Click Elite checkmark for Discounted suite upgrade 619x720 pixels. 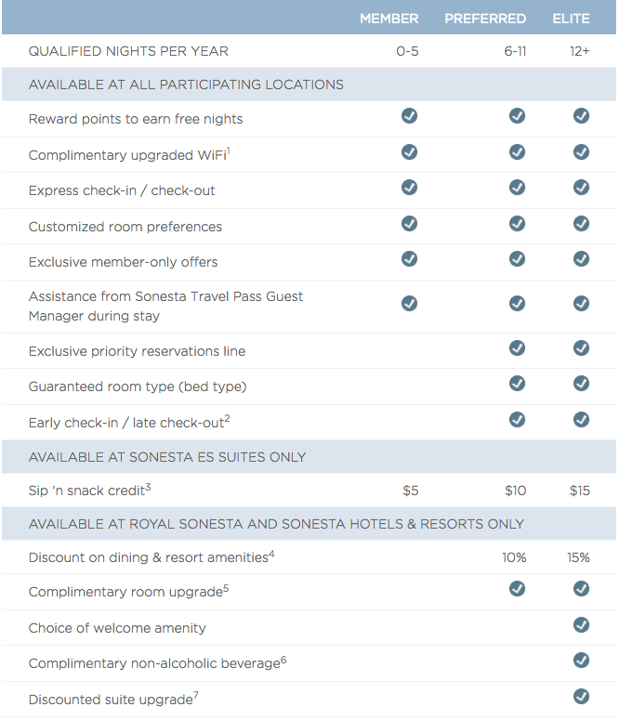click(x=581, y=697)
